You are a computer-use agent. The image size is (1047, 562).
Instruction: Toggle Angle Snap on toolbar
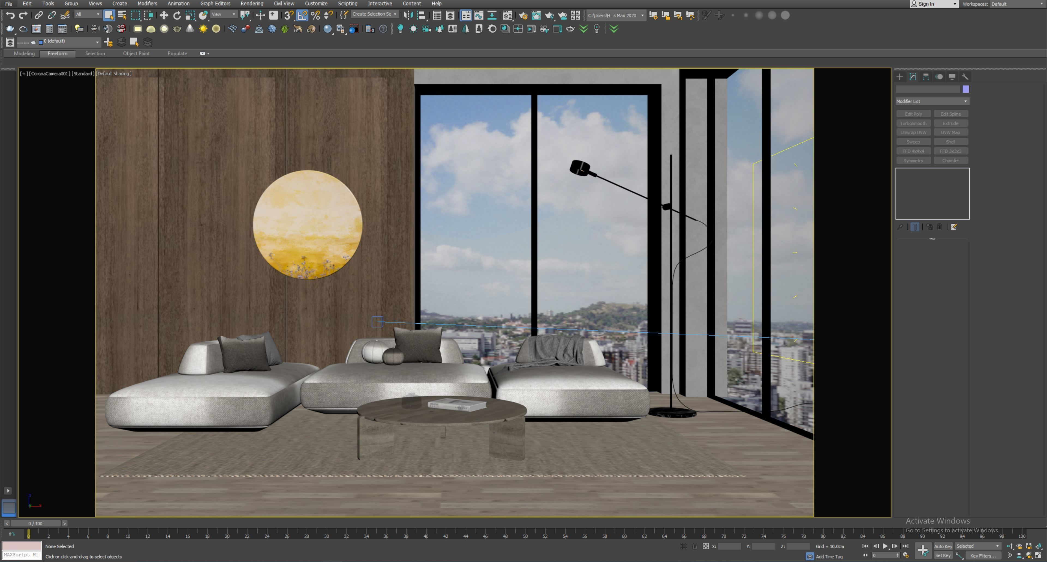pyautogui.click(x=302, y=16)
